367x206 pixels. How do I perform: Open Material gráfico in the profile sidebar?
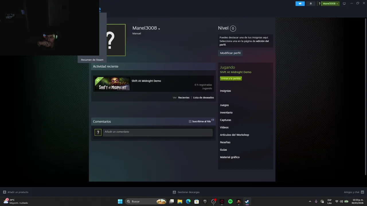pyautogui.click(x=230, y=157)
